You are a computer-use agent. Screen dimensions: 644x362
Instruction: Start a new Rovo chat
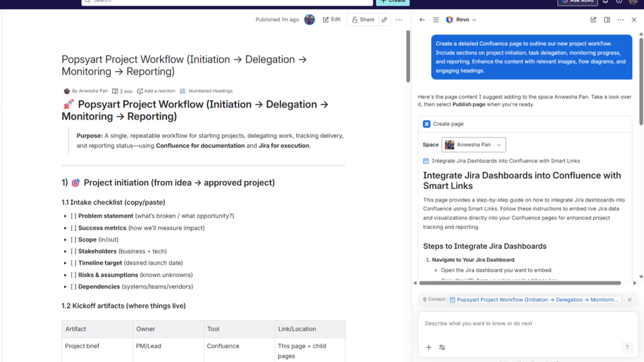tap(593, 19)
